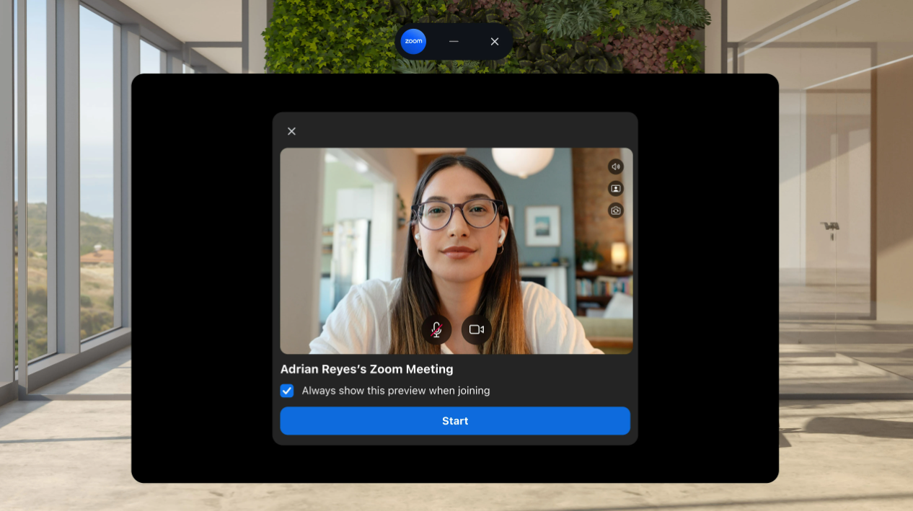The height and width of the screenshot is (511, 913).
Task: Click Always show this preview label
Action: (x=396, y=391)
